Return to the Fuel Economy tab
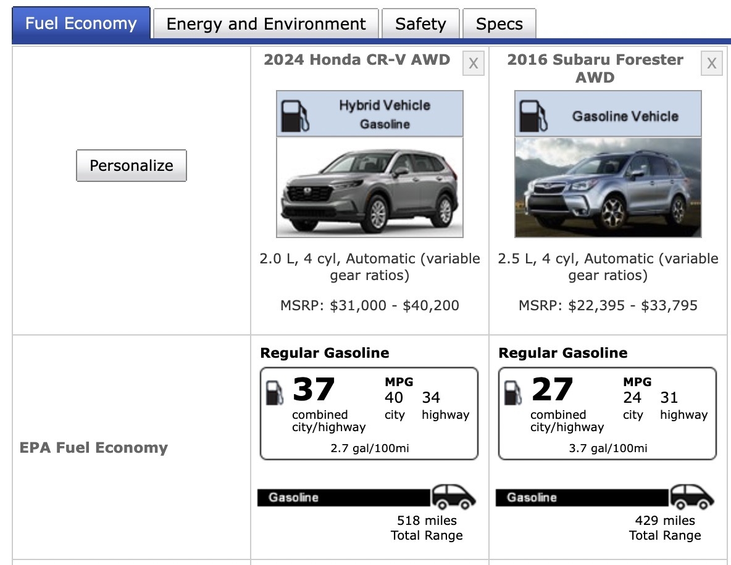731x565 pixels. point(81,23)
